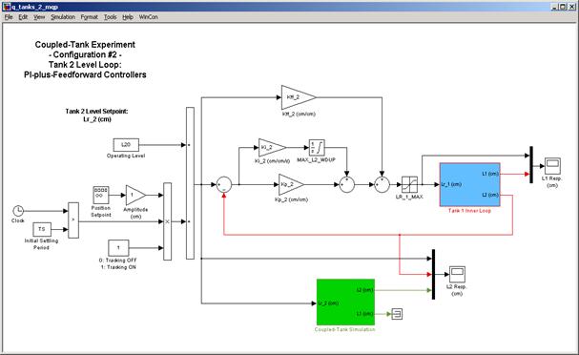Open the WinCon menu
The image size is (579, 355).
click(149, 17)
